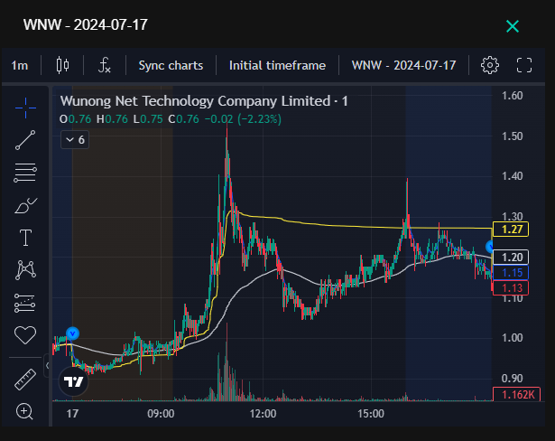Collapse the drawing toolbar with arrow
Screen dimensions: 555x441
(48, 365)
